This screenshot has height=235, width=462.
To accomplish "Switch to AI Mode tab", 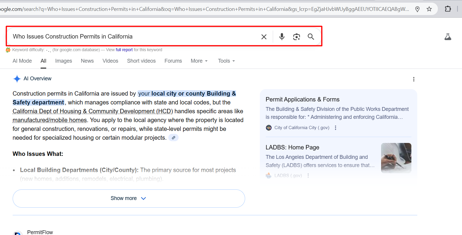I will (22, 61).
